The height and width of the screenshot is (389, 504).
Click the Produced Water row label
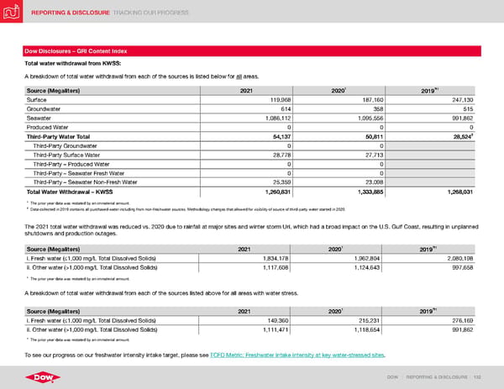[x=47, y=128]
